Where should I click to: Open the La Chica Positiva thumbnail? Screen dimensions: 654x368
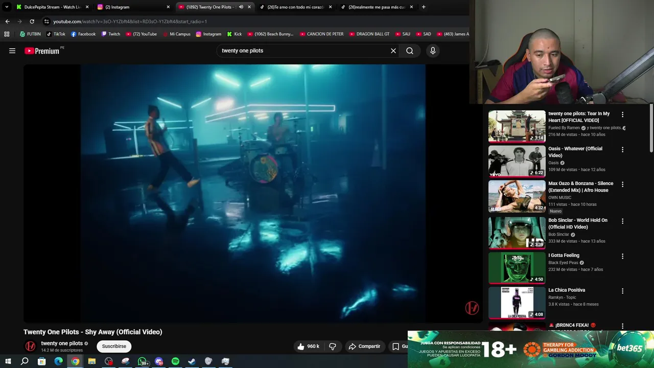point(517,303)
